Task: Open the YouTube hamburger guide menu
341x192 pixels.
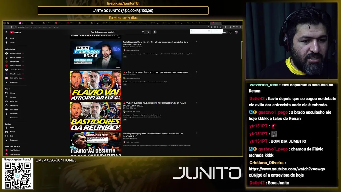Action: click(x=6, y=32)
